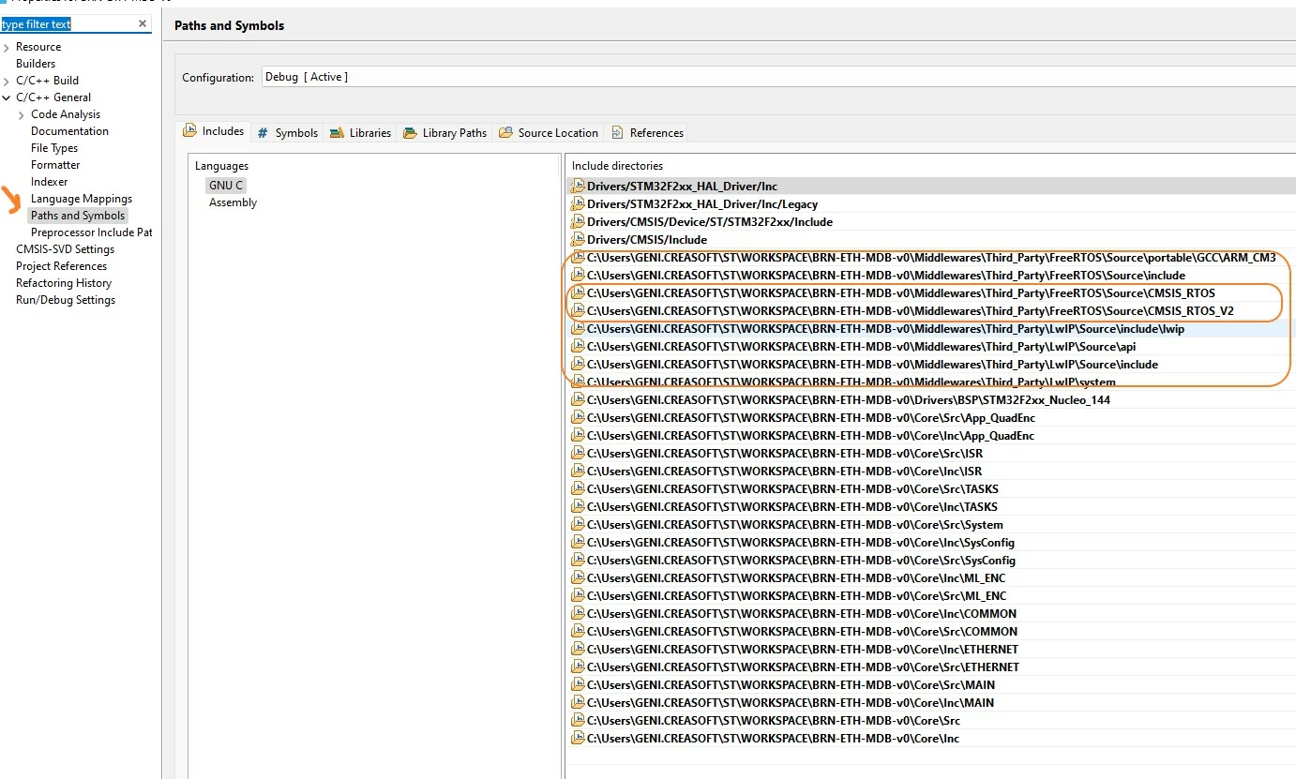Viewport: 1296px width, 779px height.
Task: Select the CMSIS_RTOS_V2 include path
Action: coord(911,311)
